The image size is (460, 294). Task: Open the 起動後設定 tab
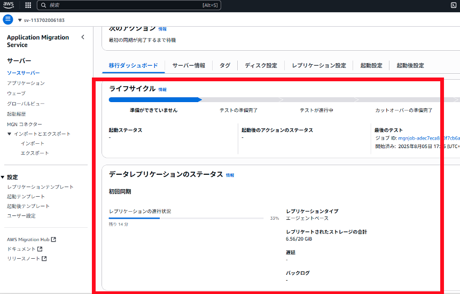[x=410, y=65]
